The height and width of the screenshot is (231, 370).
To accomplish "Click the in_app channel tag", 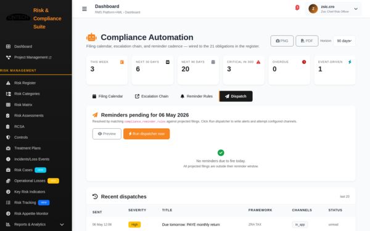I will coord(300,224).
